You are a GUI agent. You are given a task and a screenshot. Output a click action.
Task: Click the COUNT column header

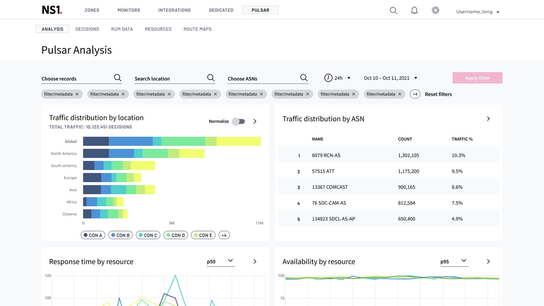pyautogui.click(x=405, y=139)
